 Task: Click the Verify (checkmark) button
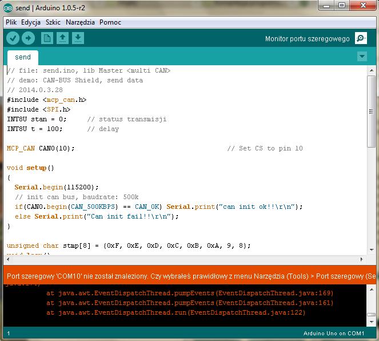(13, 38)
